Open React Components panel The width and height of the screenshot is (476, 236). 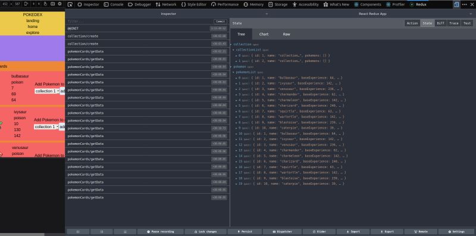coord(368,5)
